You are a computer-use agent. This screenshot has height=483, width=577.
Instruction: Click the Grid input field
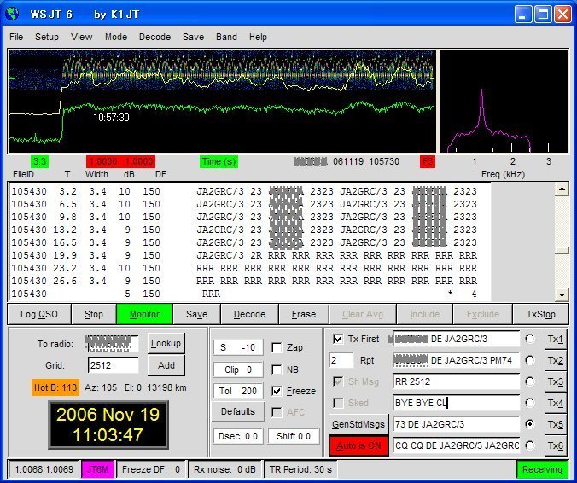click(114, 365)
